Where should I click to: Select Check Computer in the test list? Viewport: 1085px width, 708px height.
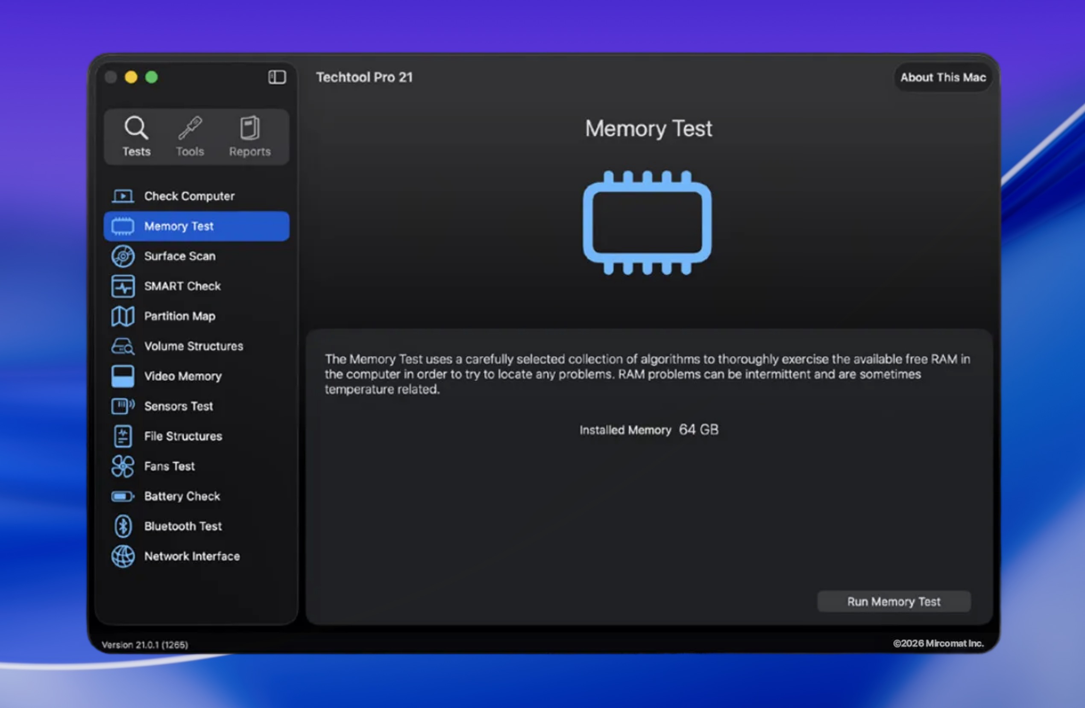tap(196, 196)
